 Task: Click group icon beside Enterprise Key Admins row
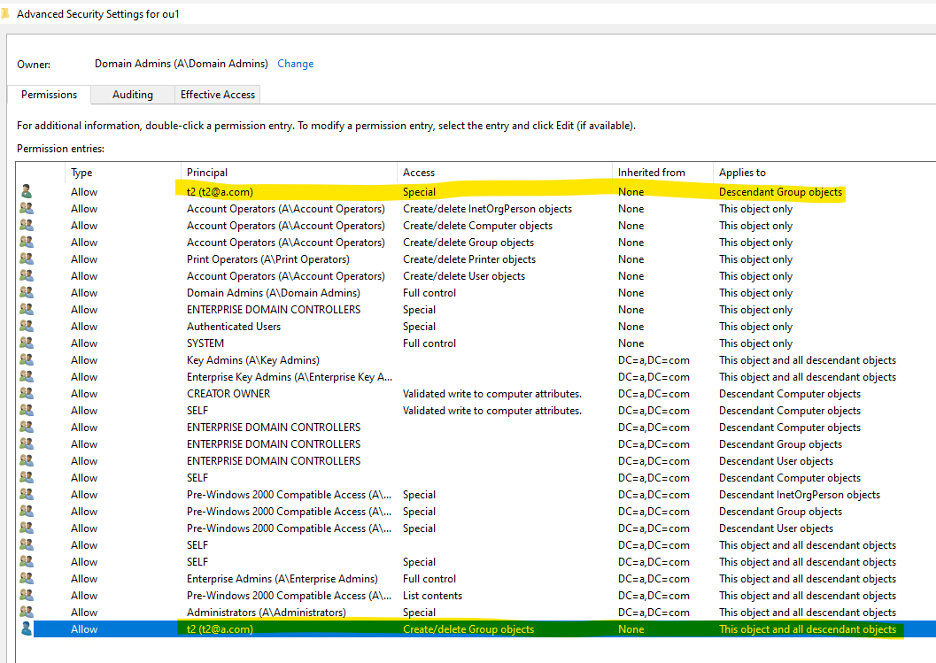tap(27, 376)
